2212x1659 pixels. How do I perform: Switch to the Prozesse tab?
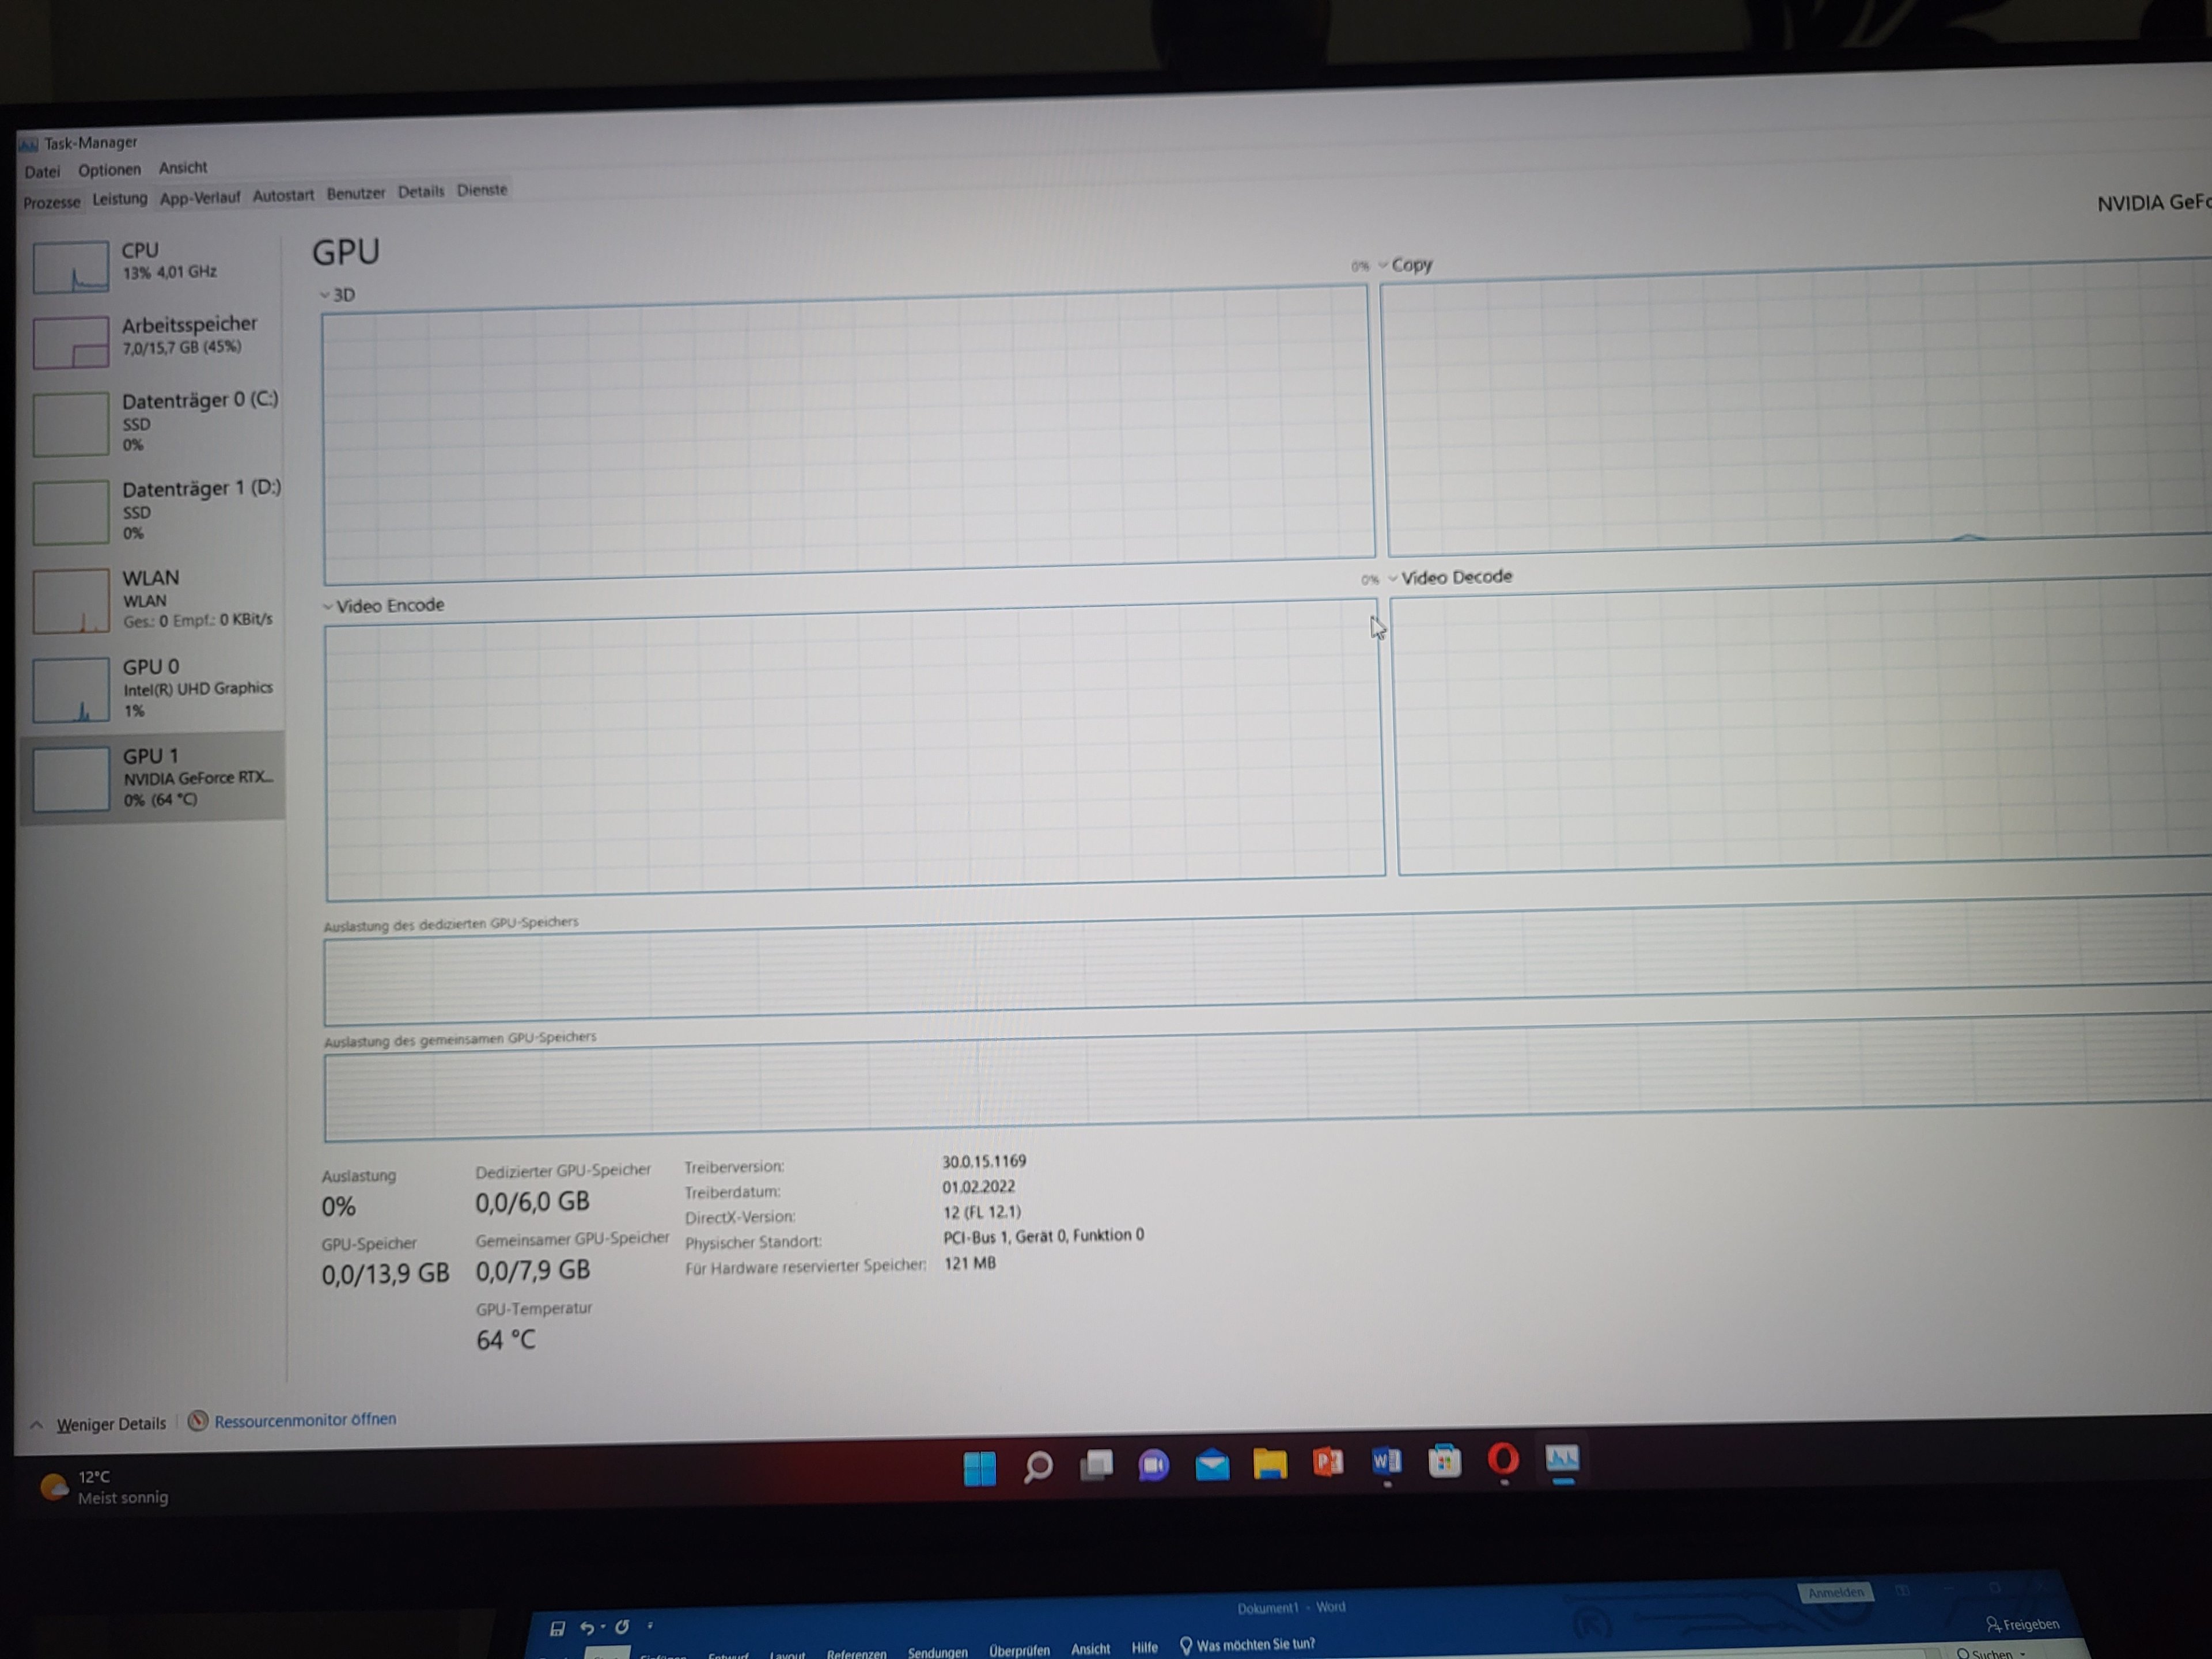coord(52,202)
